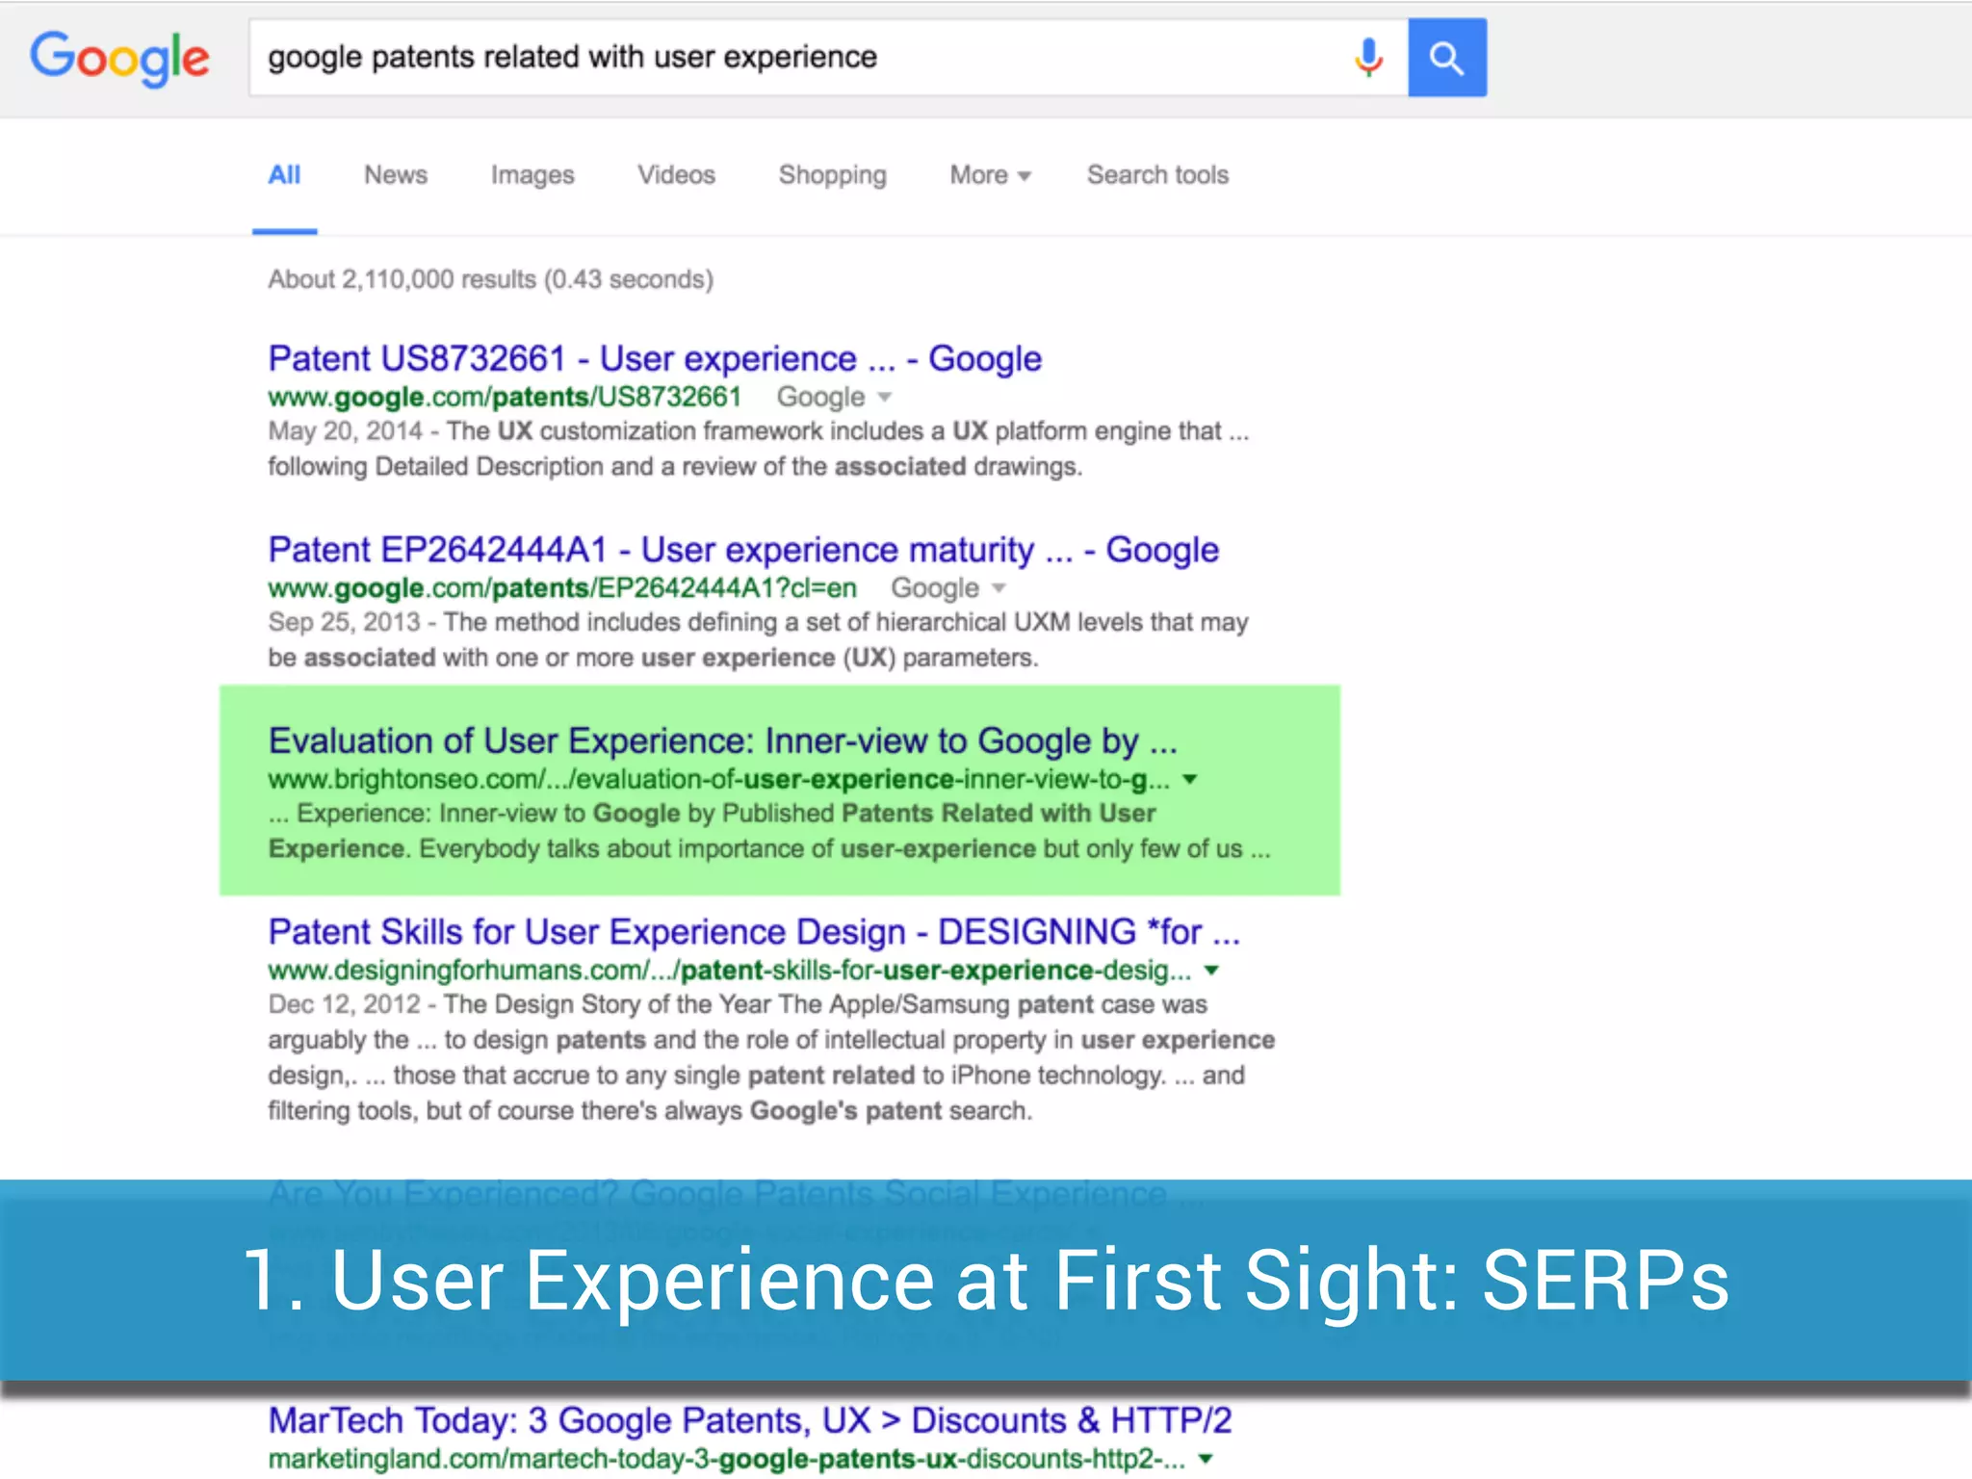Select the All results tab
1972x1479 pixels.
pyautogui.click(x=284, y=175)
